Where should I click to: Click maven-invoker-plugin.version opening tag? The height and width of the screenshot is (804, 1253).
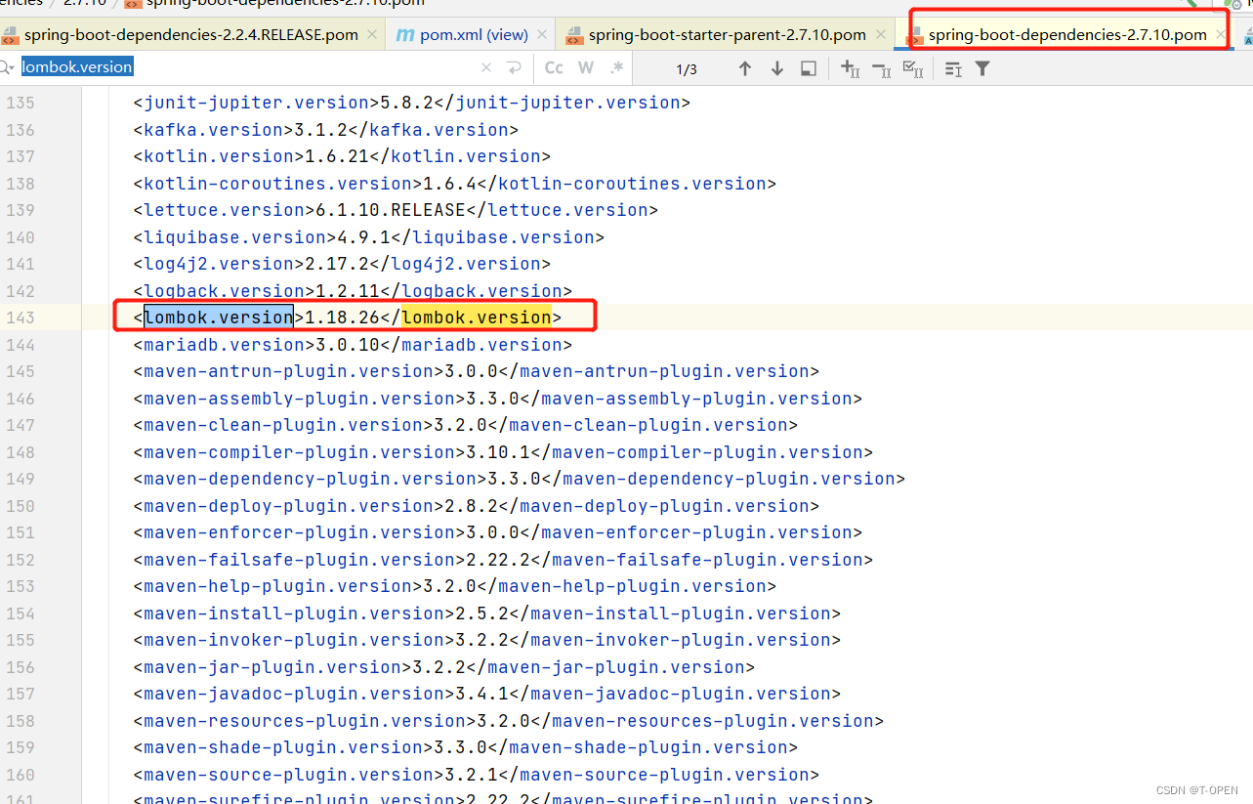pyautogui.click(x=294, y=640)
